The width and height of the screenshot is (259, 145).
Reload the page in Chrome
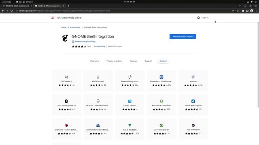tap(12, 11)
